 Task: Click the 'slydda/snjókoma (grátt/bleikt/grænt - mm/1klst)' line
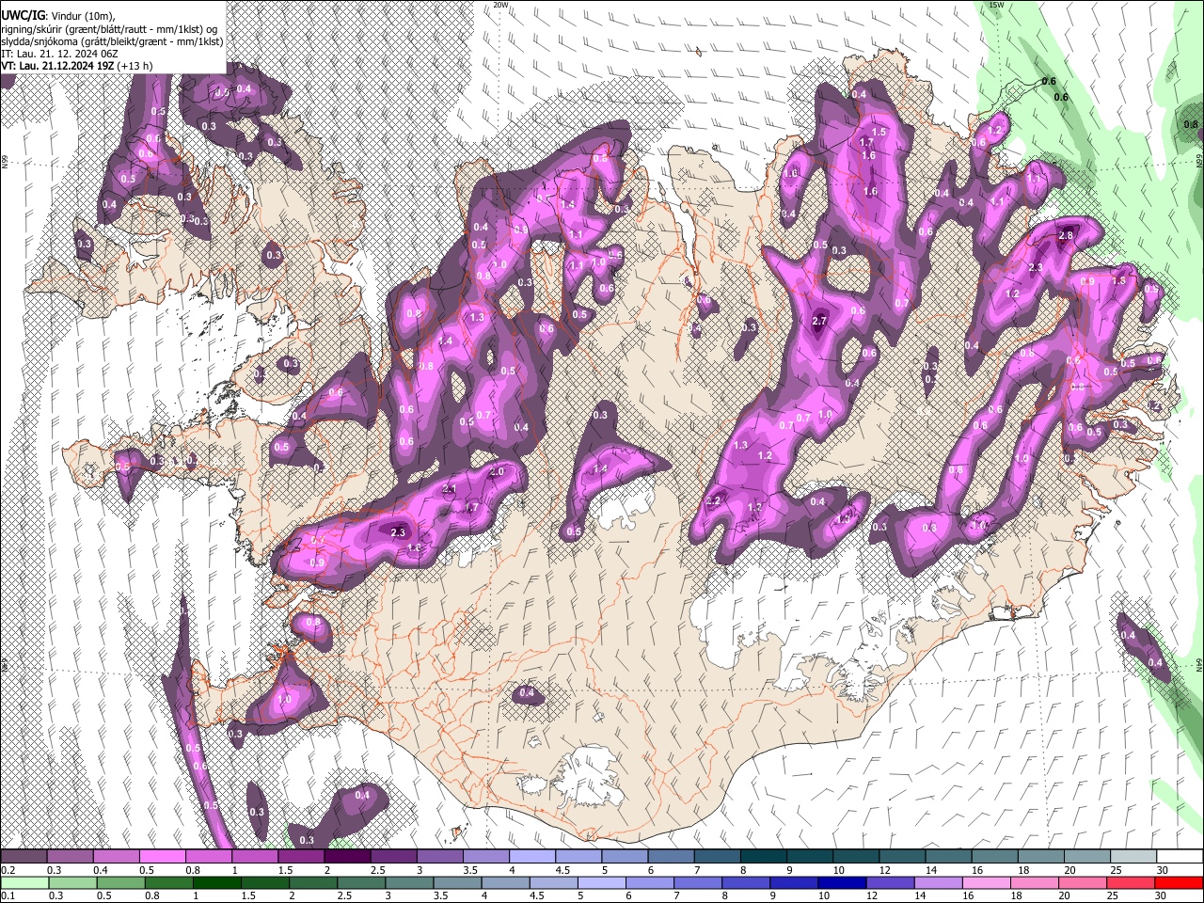pyautogui.click(x=112, y=41)
